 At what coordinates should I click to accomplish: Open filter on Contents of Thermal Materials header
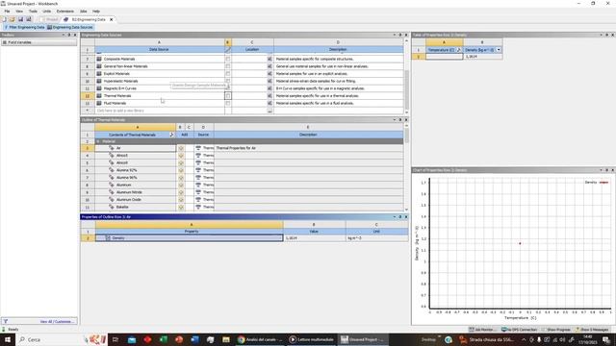[x=171, y=135]
